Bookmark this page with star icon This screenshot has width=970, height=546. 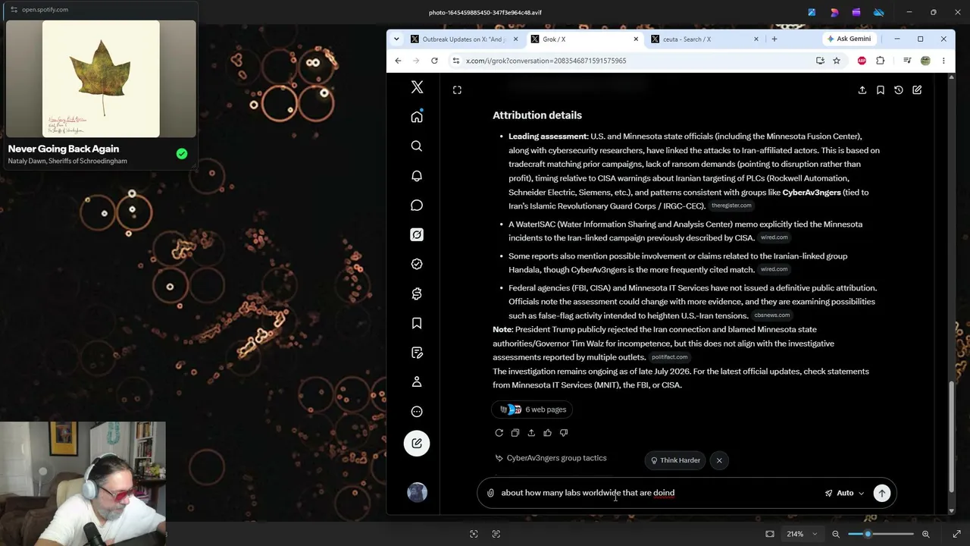[837, 61]
